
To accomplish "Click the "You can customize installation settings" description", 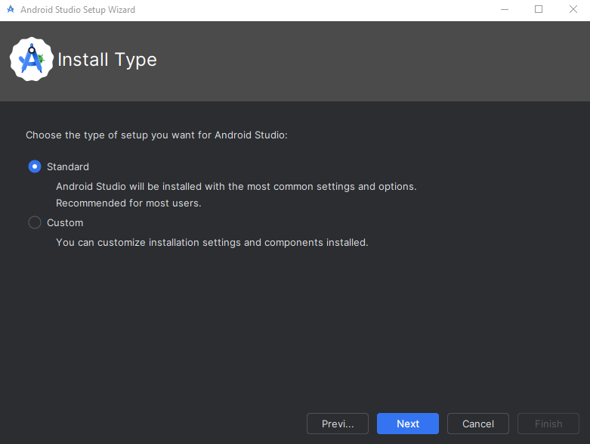I will coord(212,243).
